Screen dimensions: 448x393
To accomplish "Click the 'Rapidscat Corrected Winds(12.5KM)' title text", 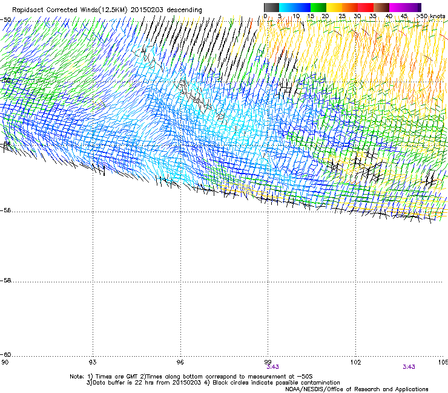I will [x=70, y=10].
